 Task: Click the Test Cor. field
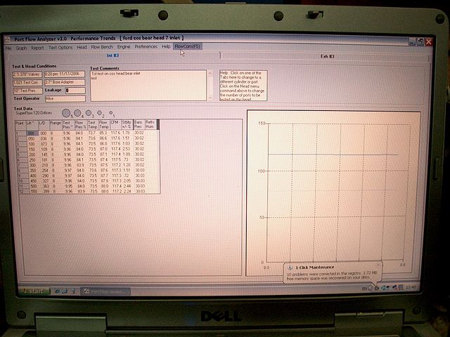[x=27, y=83]
